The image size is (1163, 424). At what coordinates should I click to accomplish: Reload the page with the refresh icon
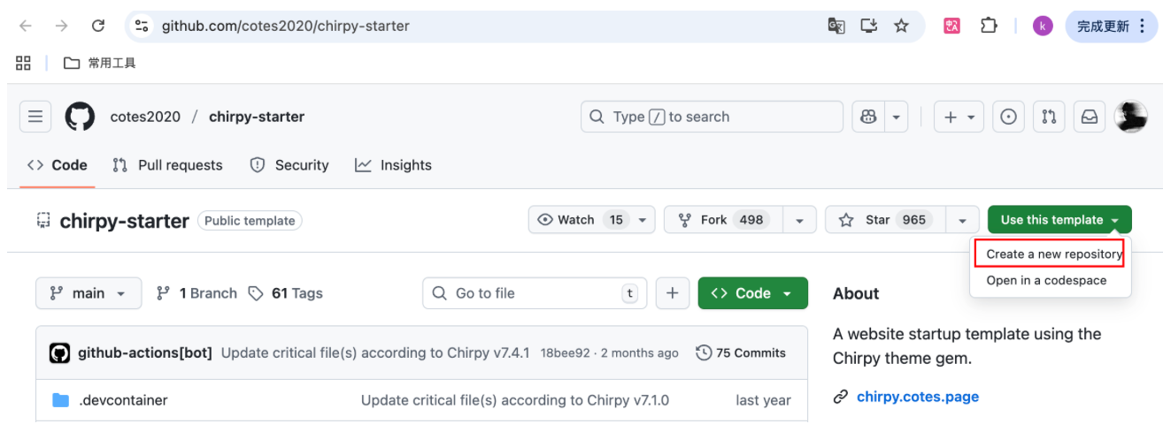coord(98,26)
